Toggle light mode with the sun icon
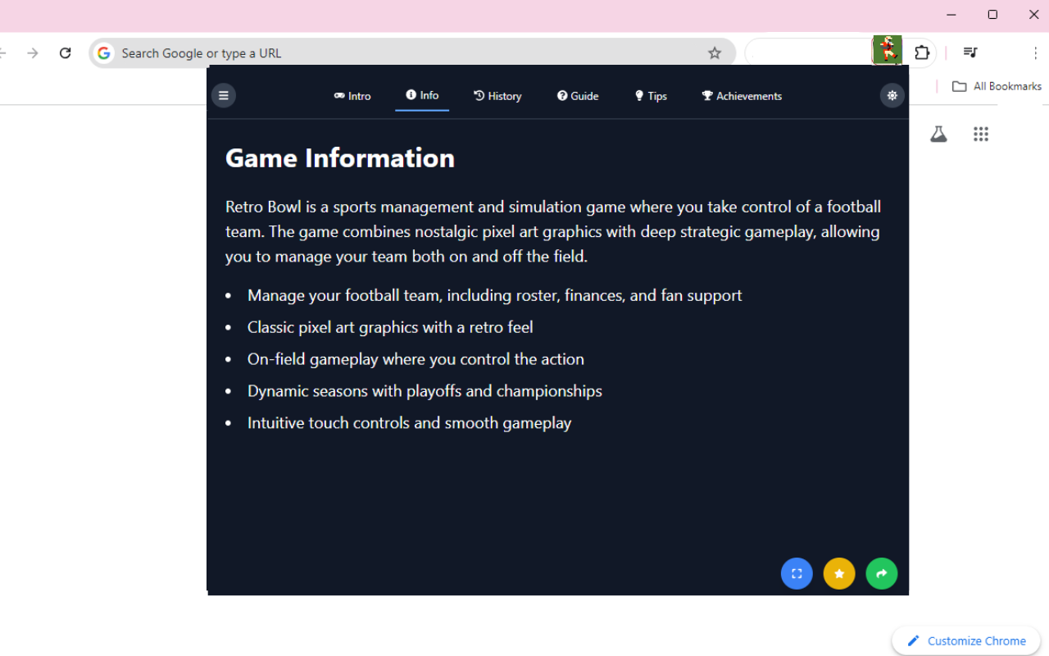Screen dimensions: 1049x656 tap(892, 96)
